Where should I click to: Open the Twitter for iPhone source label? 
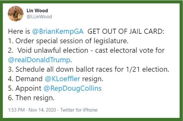click(79, 110)
